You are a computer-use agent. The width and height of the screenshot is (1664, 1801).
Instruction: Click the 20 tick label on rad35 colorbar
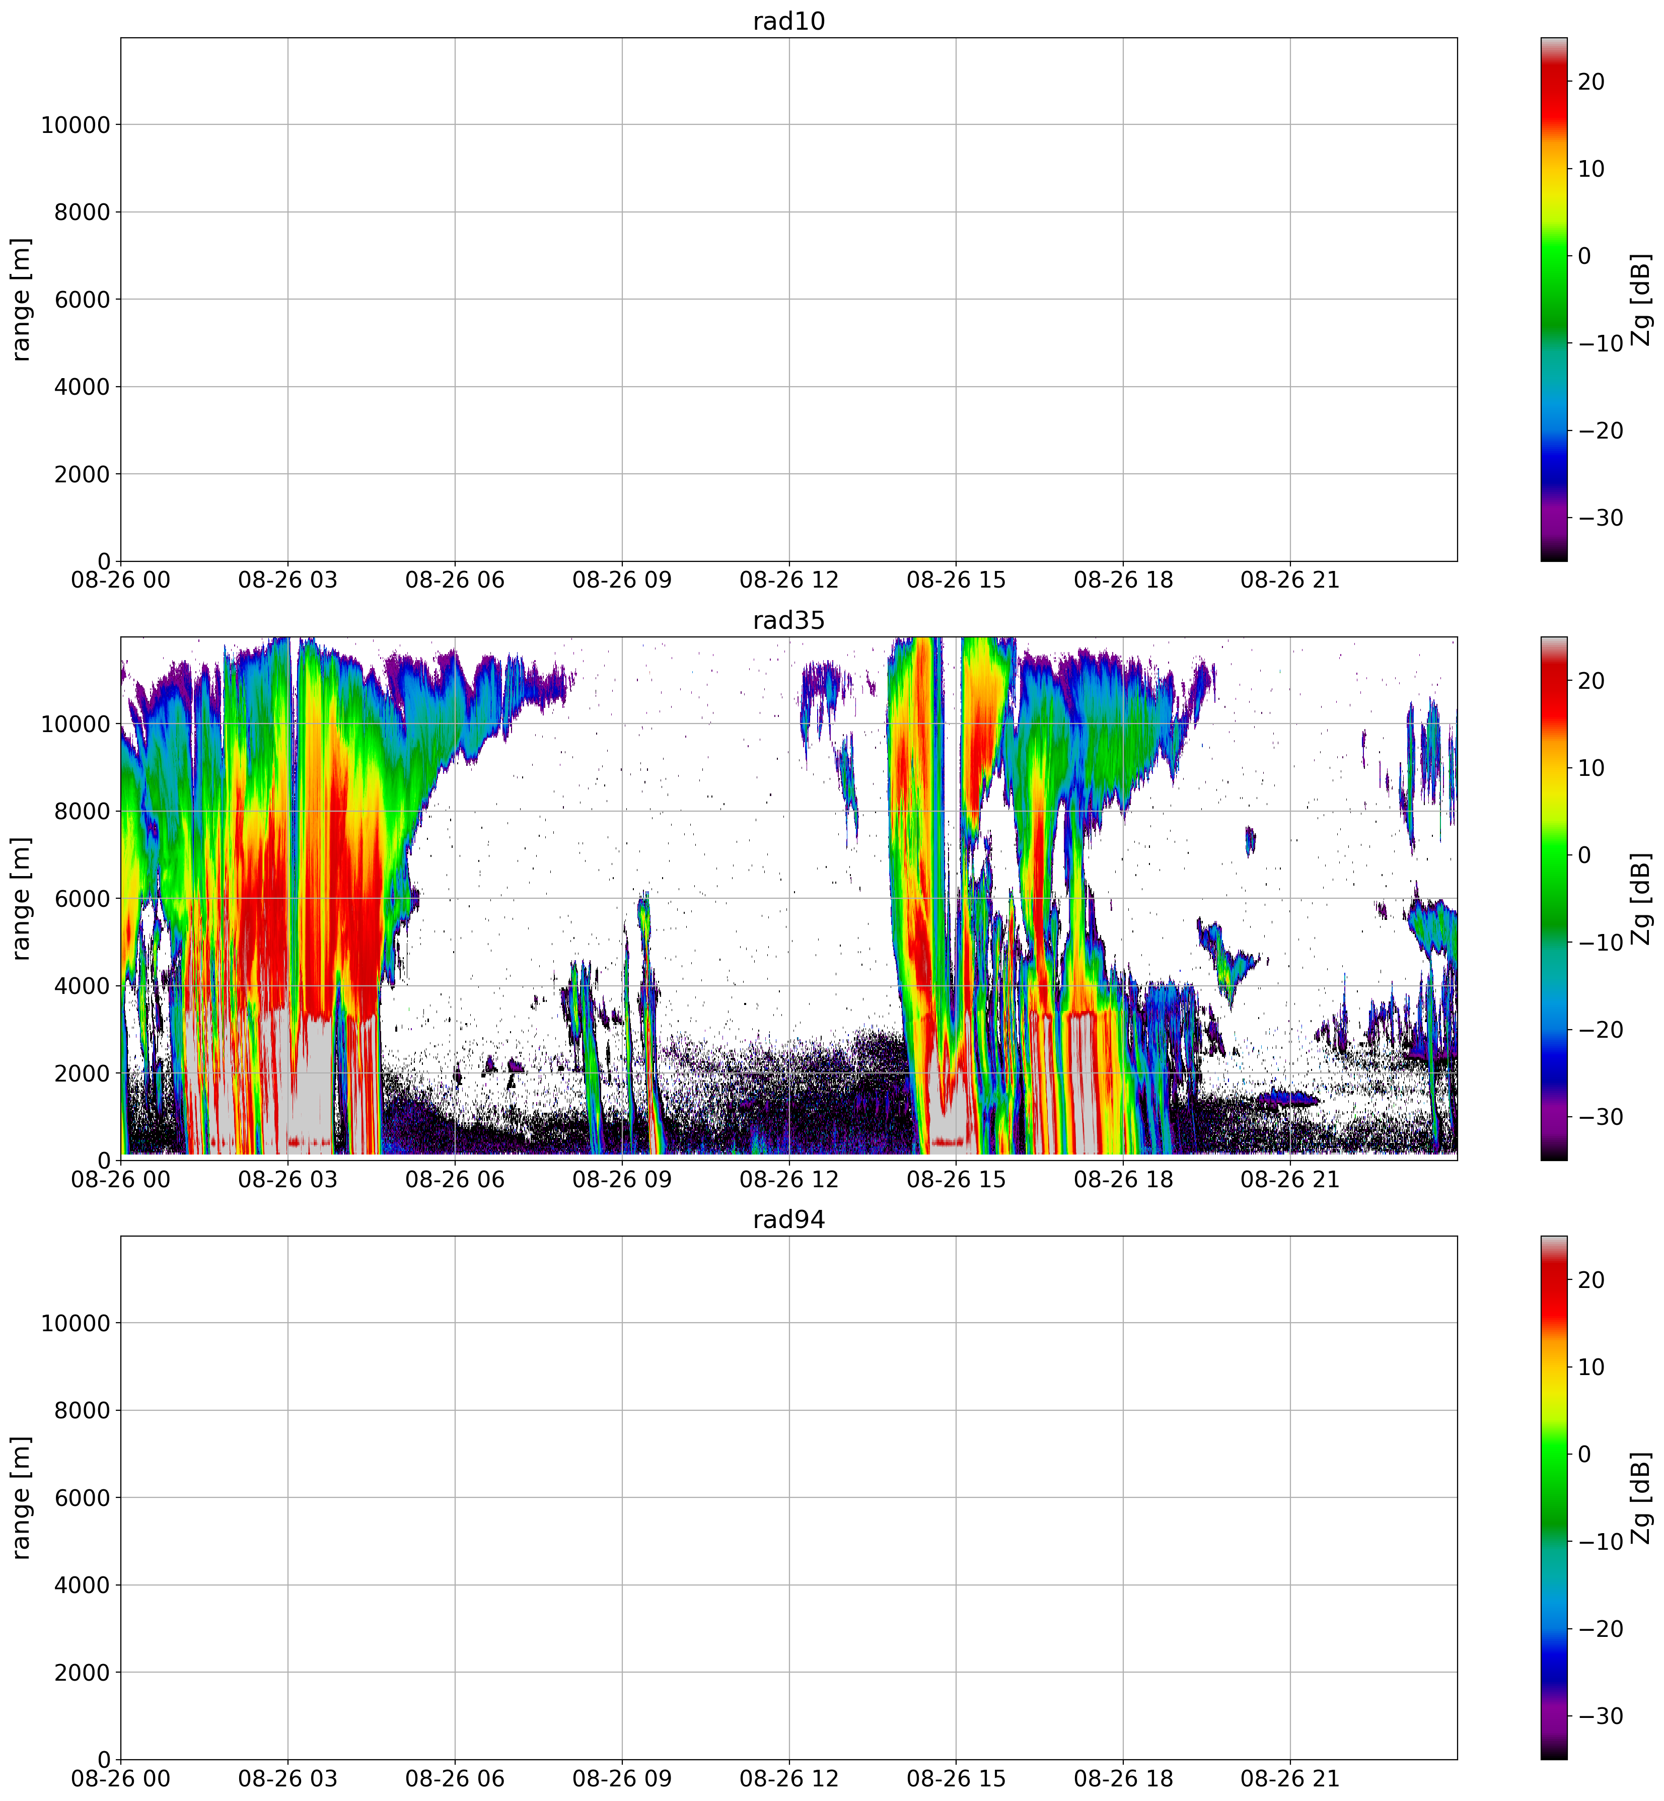pos(1591,681)
